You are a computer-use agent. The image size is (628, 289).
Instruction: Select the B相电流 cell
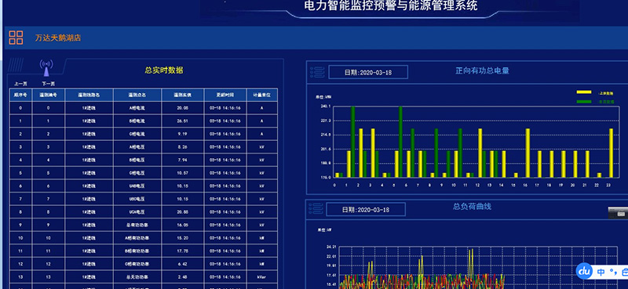click(x=137, y=121)
